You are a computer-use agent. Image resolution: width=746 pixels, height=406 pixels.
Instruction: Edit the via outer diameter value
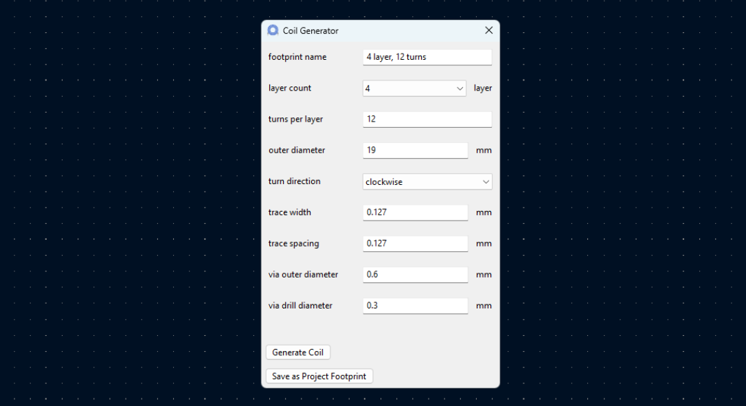(416, 275)
